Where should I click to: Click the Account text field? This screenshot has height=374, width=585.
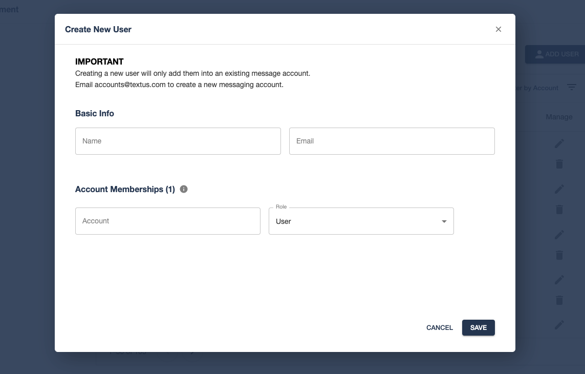[167, 221]
